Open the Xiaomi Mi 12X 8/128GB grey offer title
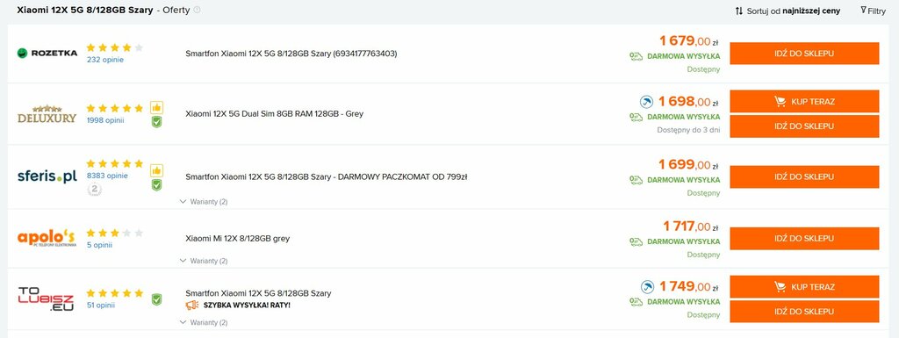 (x=237, y=238)
